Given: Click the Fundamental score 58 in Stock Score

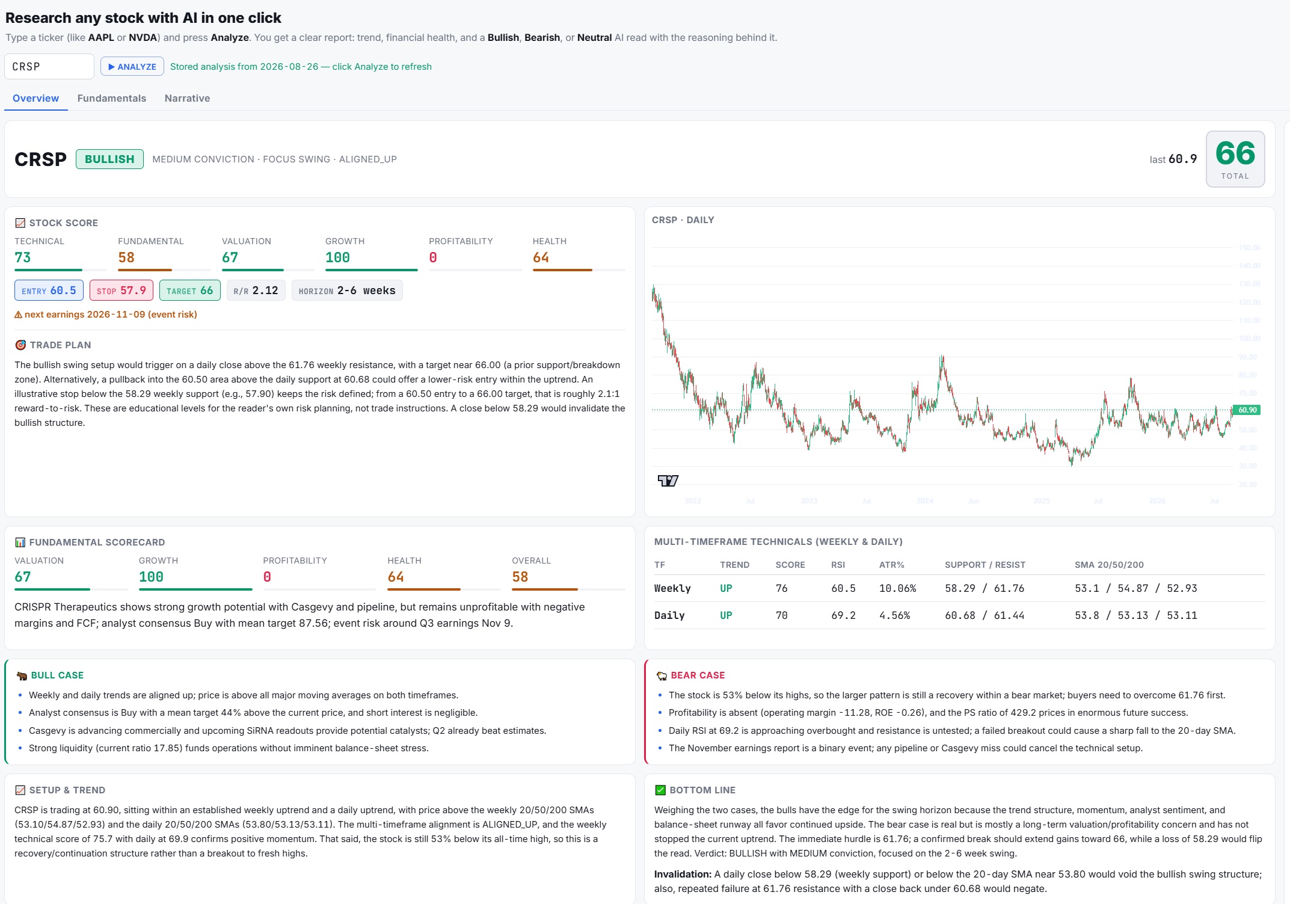Looking at the screenshot, I should [126, 257].
